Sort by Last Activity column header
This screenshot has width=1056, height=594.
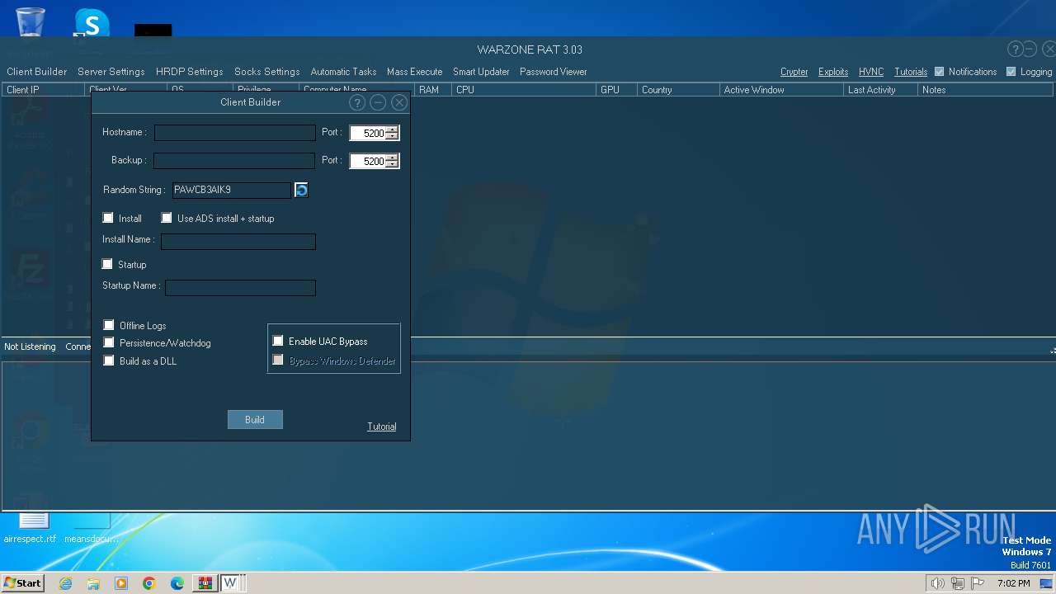point(880,90)
